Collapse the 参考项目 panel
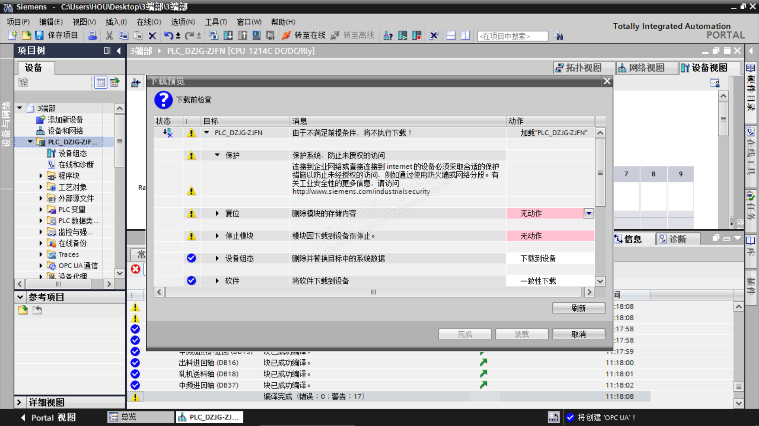The width and height of the screenshot is (759, 426). point(20,297)
